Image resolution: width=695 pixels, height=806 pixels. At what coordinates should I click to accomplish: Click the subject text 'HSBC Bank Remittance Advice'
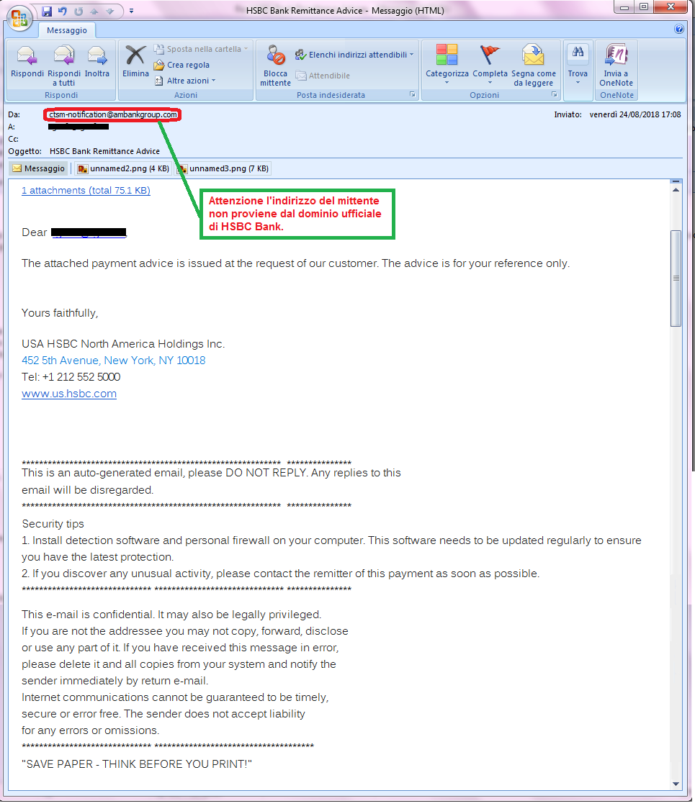(105, 151)
